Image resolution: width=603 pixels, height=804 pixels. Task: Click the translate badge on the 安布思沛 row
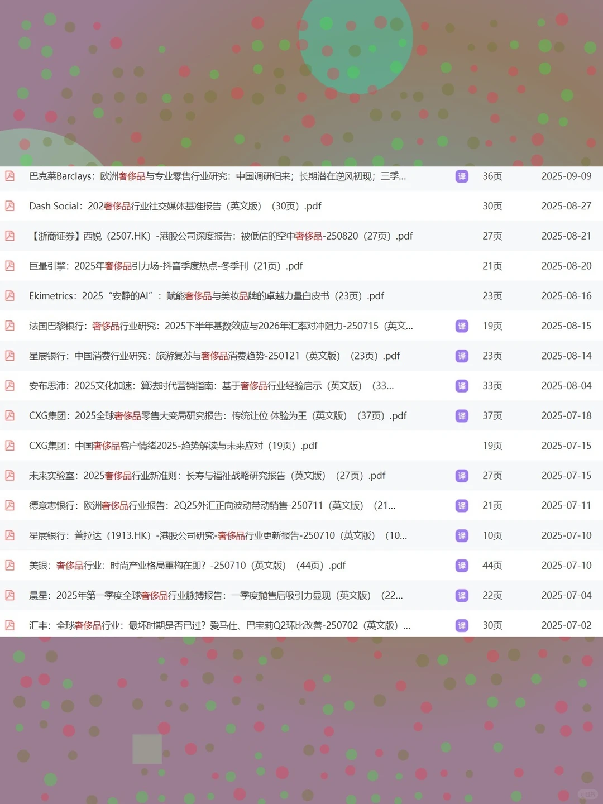[x=462, y=386]
